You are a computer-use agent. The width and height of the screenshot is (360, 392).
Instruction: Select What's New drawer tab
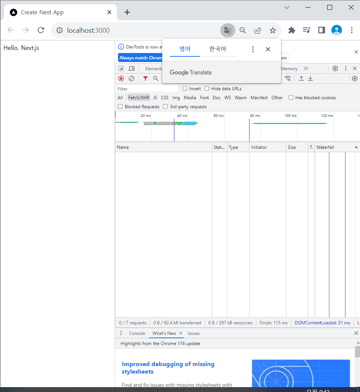point(164,333)
